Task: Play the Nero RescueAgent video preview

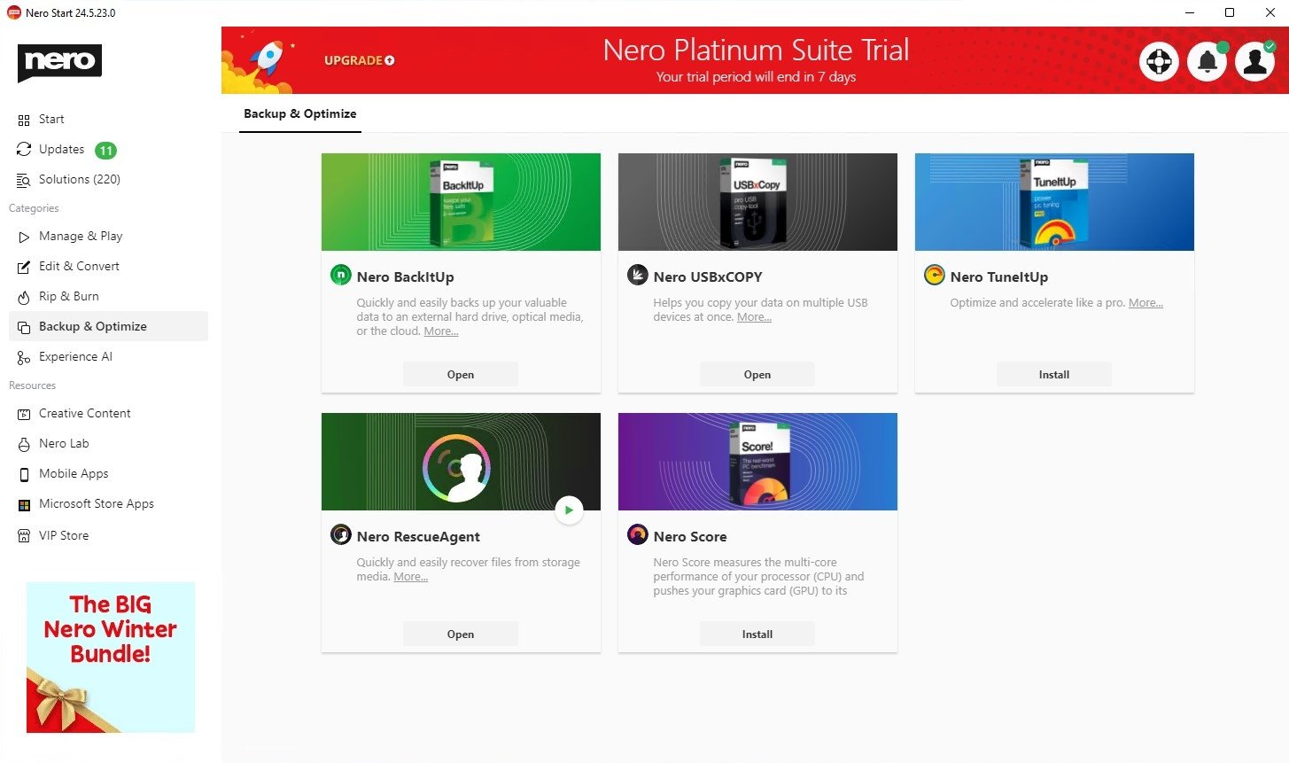Action: [x=569, y=510]
